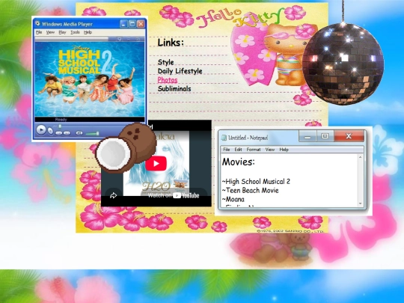
Task: Click the pixel coconut image
Action: click(x=126, y=147)
